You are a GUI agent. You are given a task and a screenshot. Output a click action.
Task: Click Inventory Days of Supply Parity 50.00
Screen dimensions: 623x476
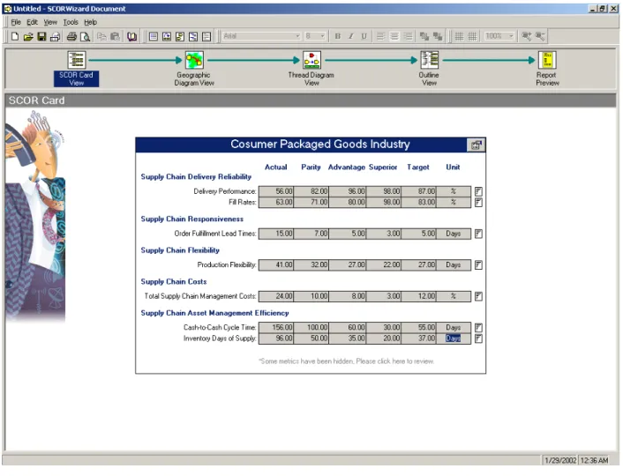point(311,338)
